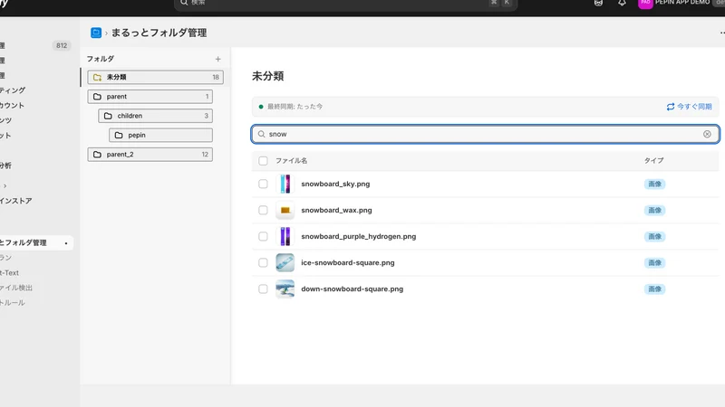Open the ファイル検出 sidebar item
This screenshot has width=725, height=407.
point(16,288)
